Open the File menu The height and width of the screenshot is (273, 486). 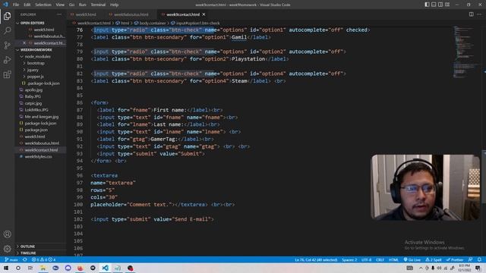point(16,5)
